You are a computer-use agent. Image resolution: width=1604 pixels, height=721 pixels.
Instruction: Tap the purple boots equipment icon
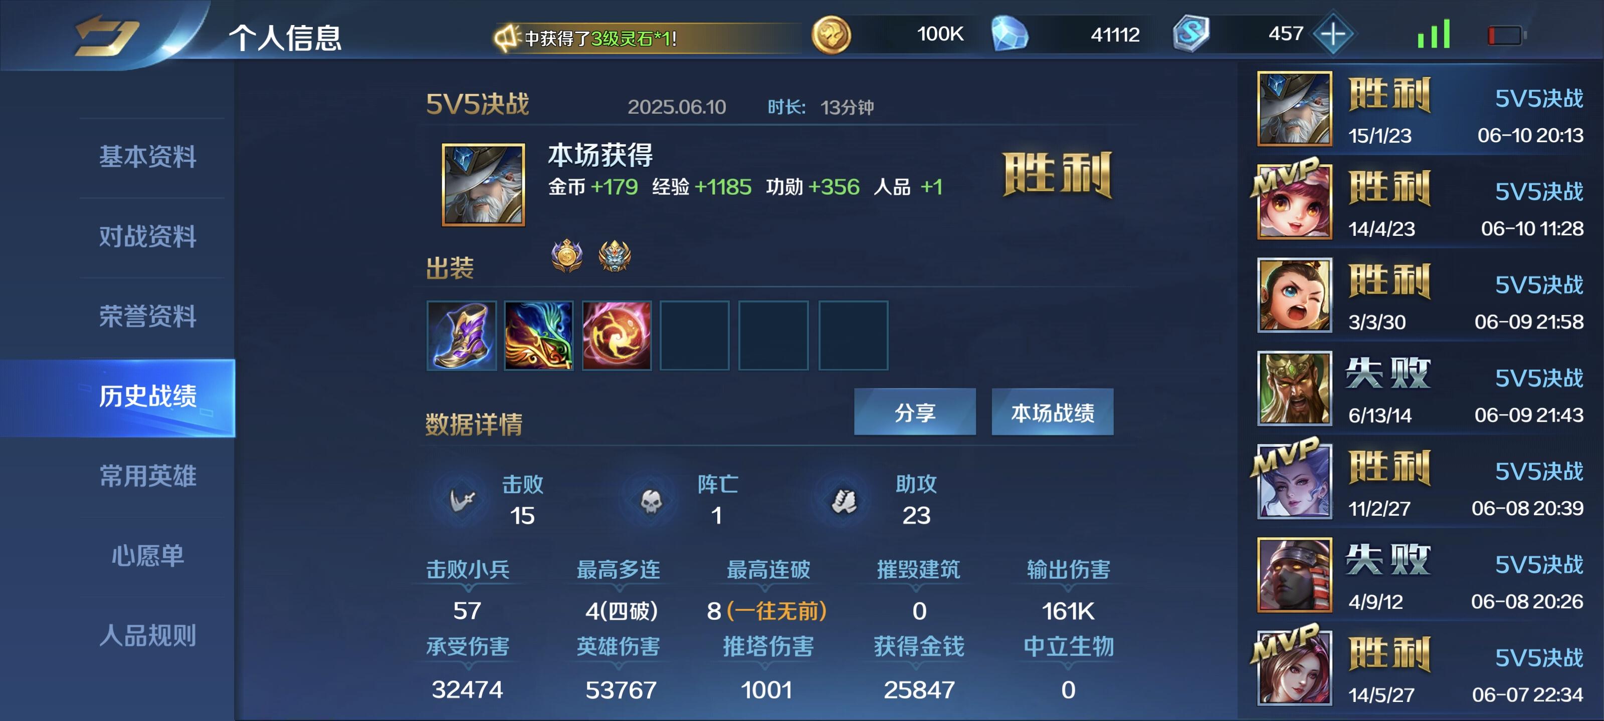[x=461, y=336]
